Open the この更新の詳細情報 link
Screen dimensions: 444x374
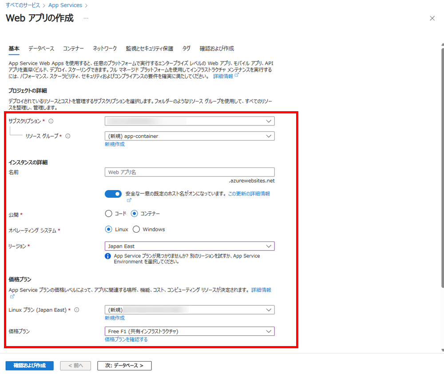(x=249, y=194)
